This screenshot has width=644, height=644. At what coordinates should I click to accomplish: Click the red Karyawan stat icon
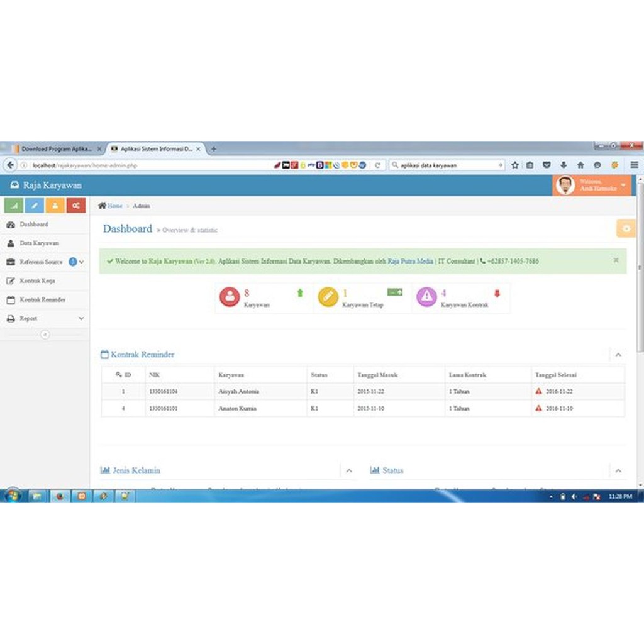click(x=230, y=297)
